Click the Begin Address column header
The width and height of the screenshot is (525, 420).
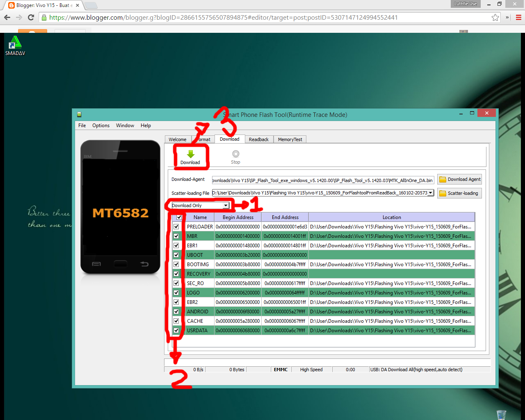[238, 217]
